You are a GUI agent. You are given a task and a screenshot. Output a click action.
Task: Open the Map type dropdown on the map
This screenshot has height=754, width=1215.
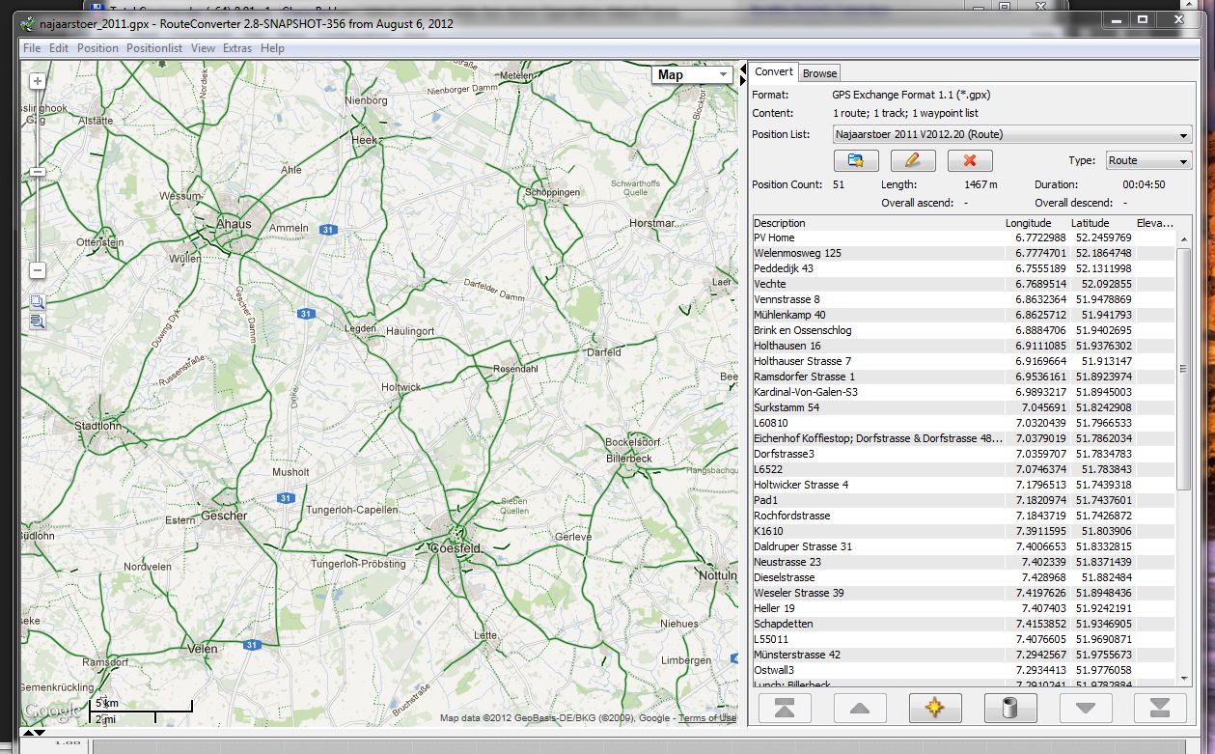coord(692,75)
